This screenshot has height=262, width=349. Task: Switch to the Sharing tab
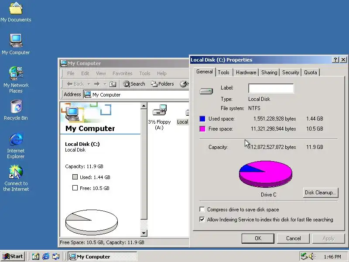click(x=269, y=72)
